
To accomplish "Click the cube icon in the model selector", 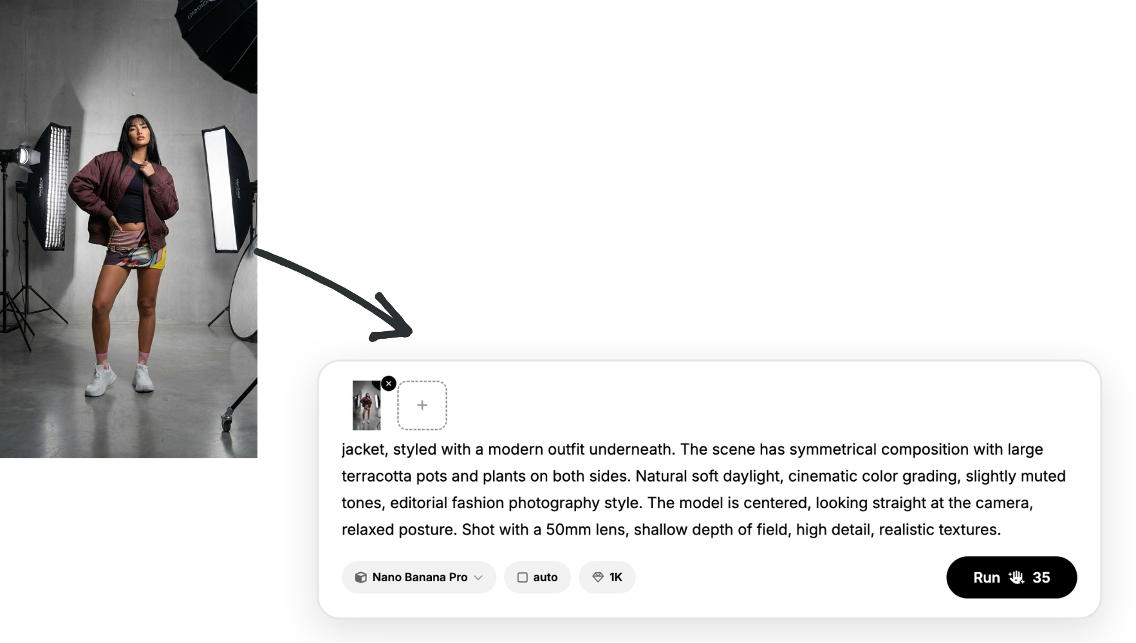I will click(361, 577).
